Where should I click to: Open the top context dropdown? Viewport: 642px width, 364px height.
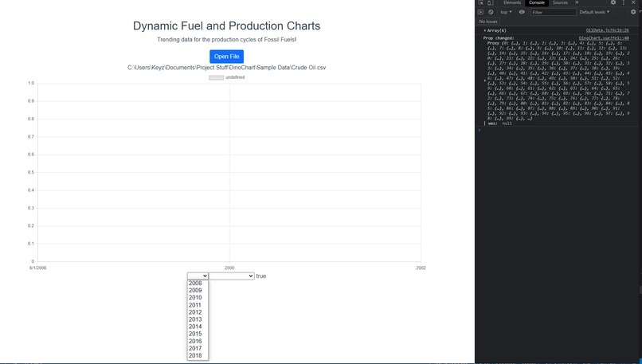(x=506, y=12)
